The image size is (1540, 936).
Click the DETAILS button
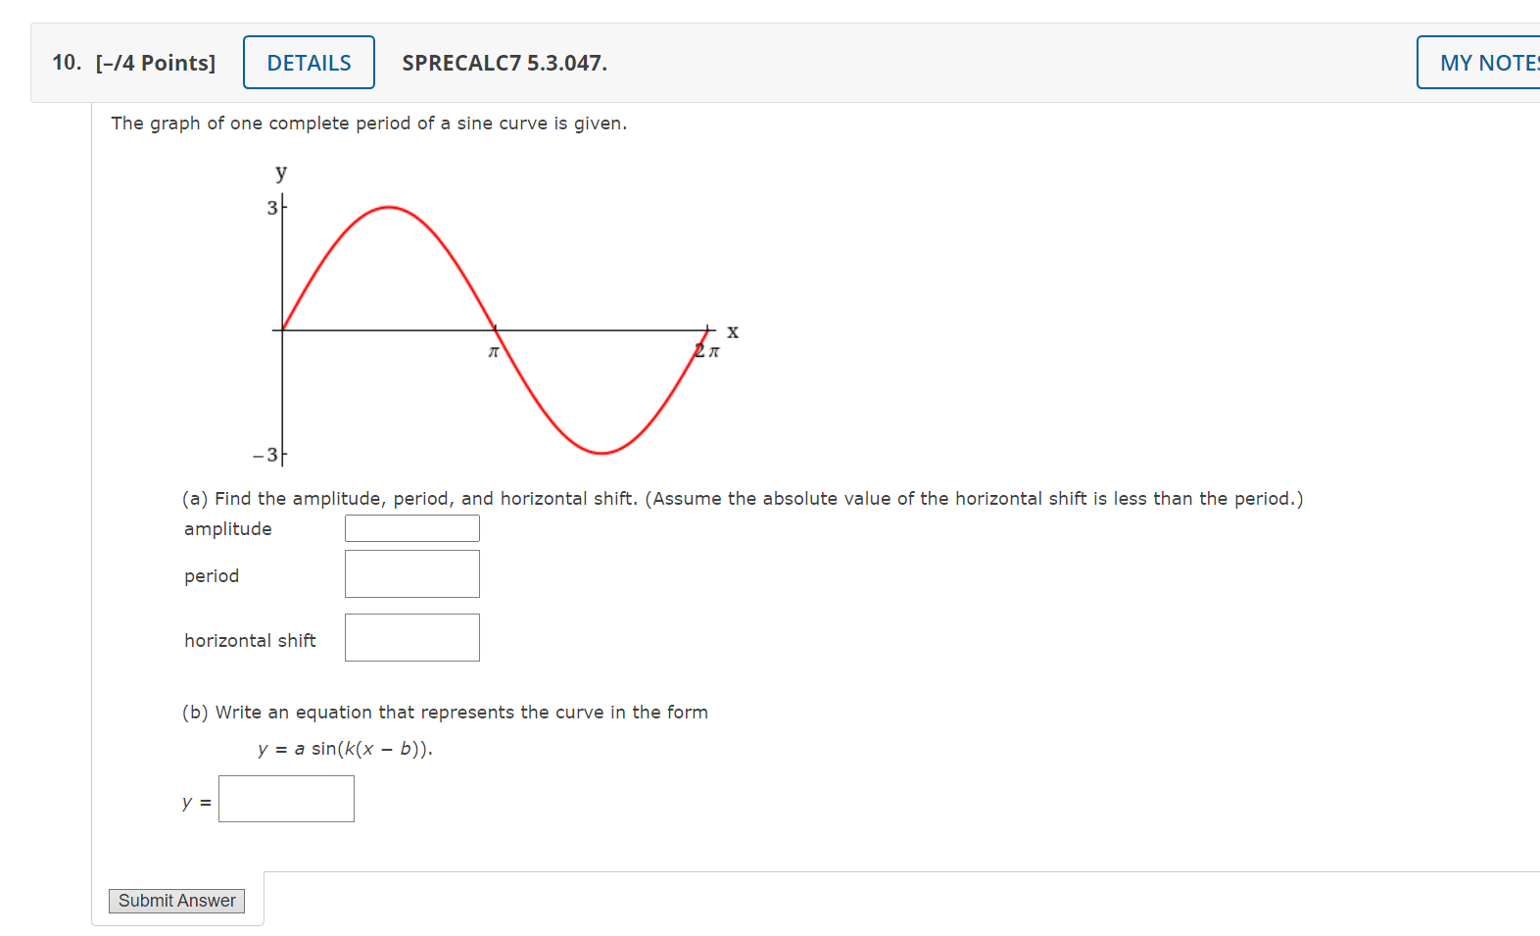308,62
